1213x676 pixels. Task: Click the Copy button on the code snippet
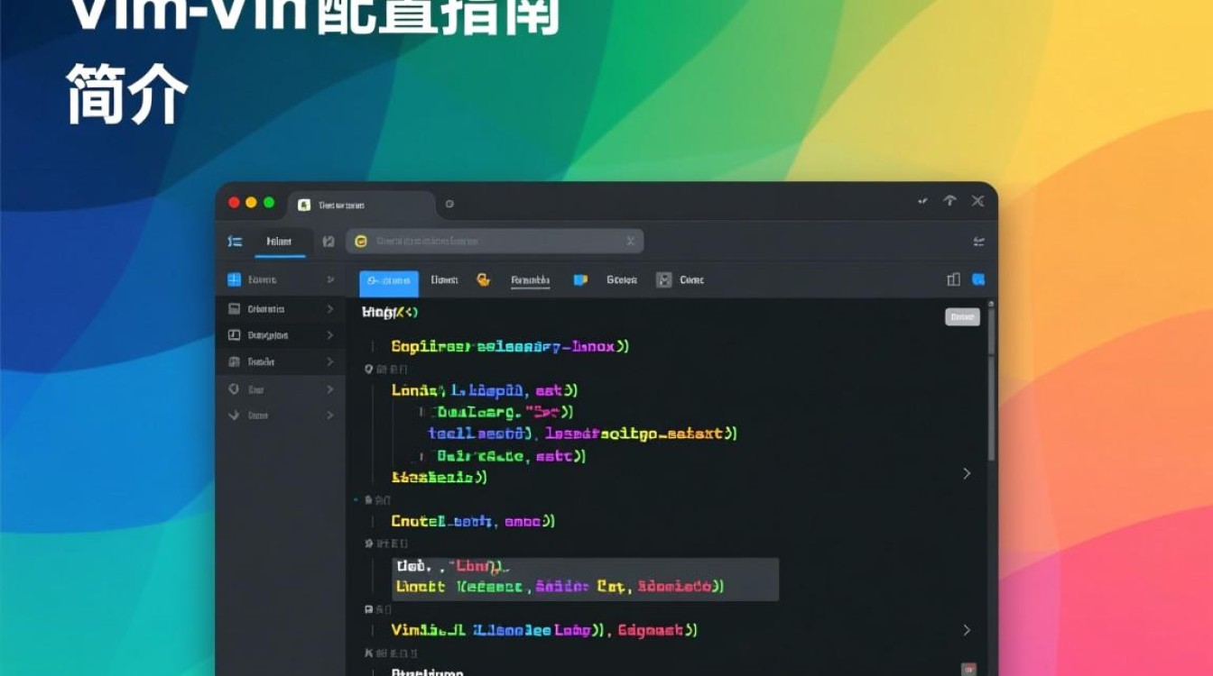pos(961,316)
